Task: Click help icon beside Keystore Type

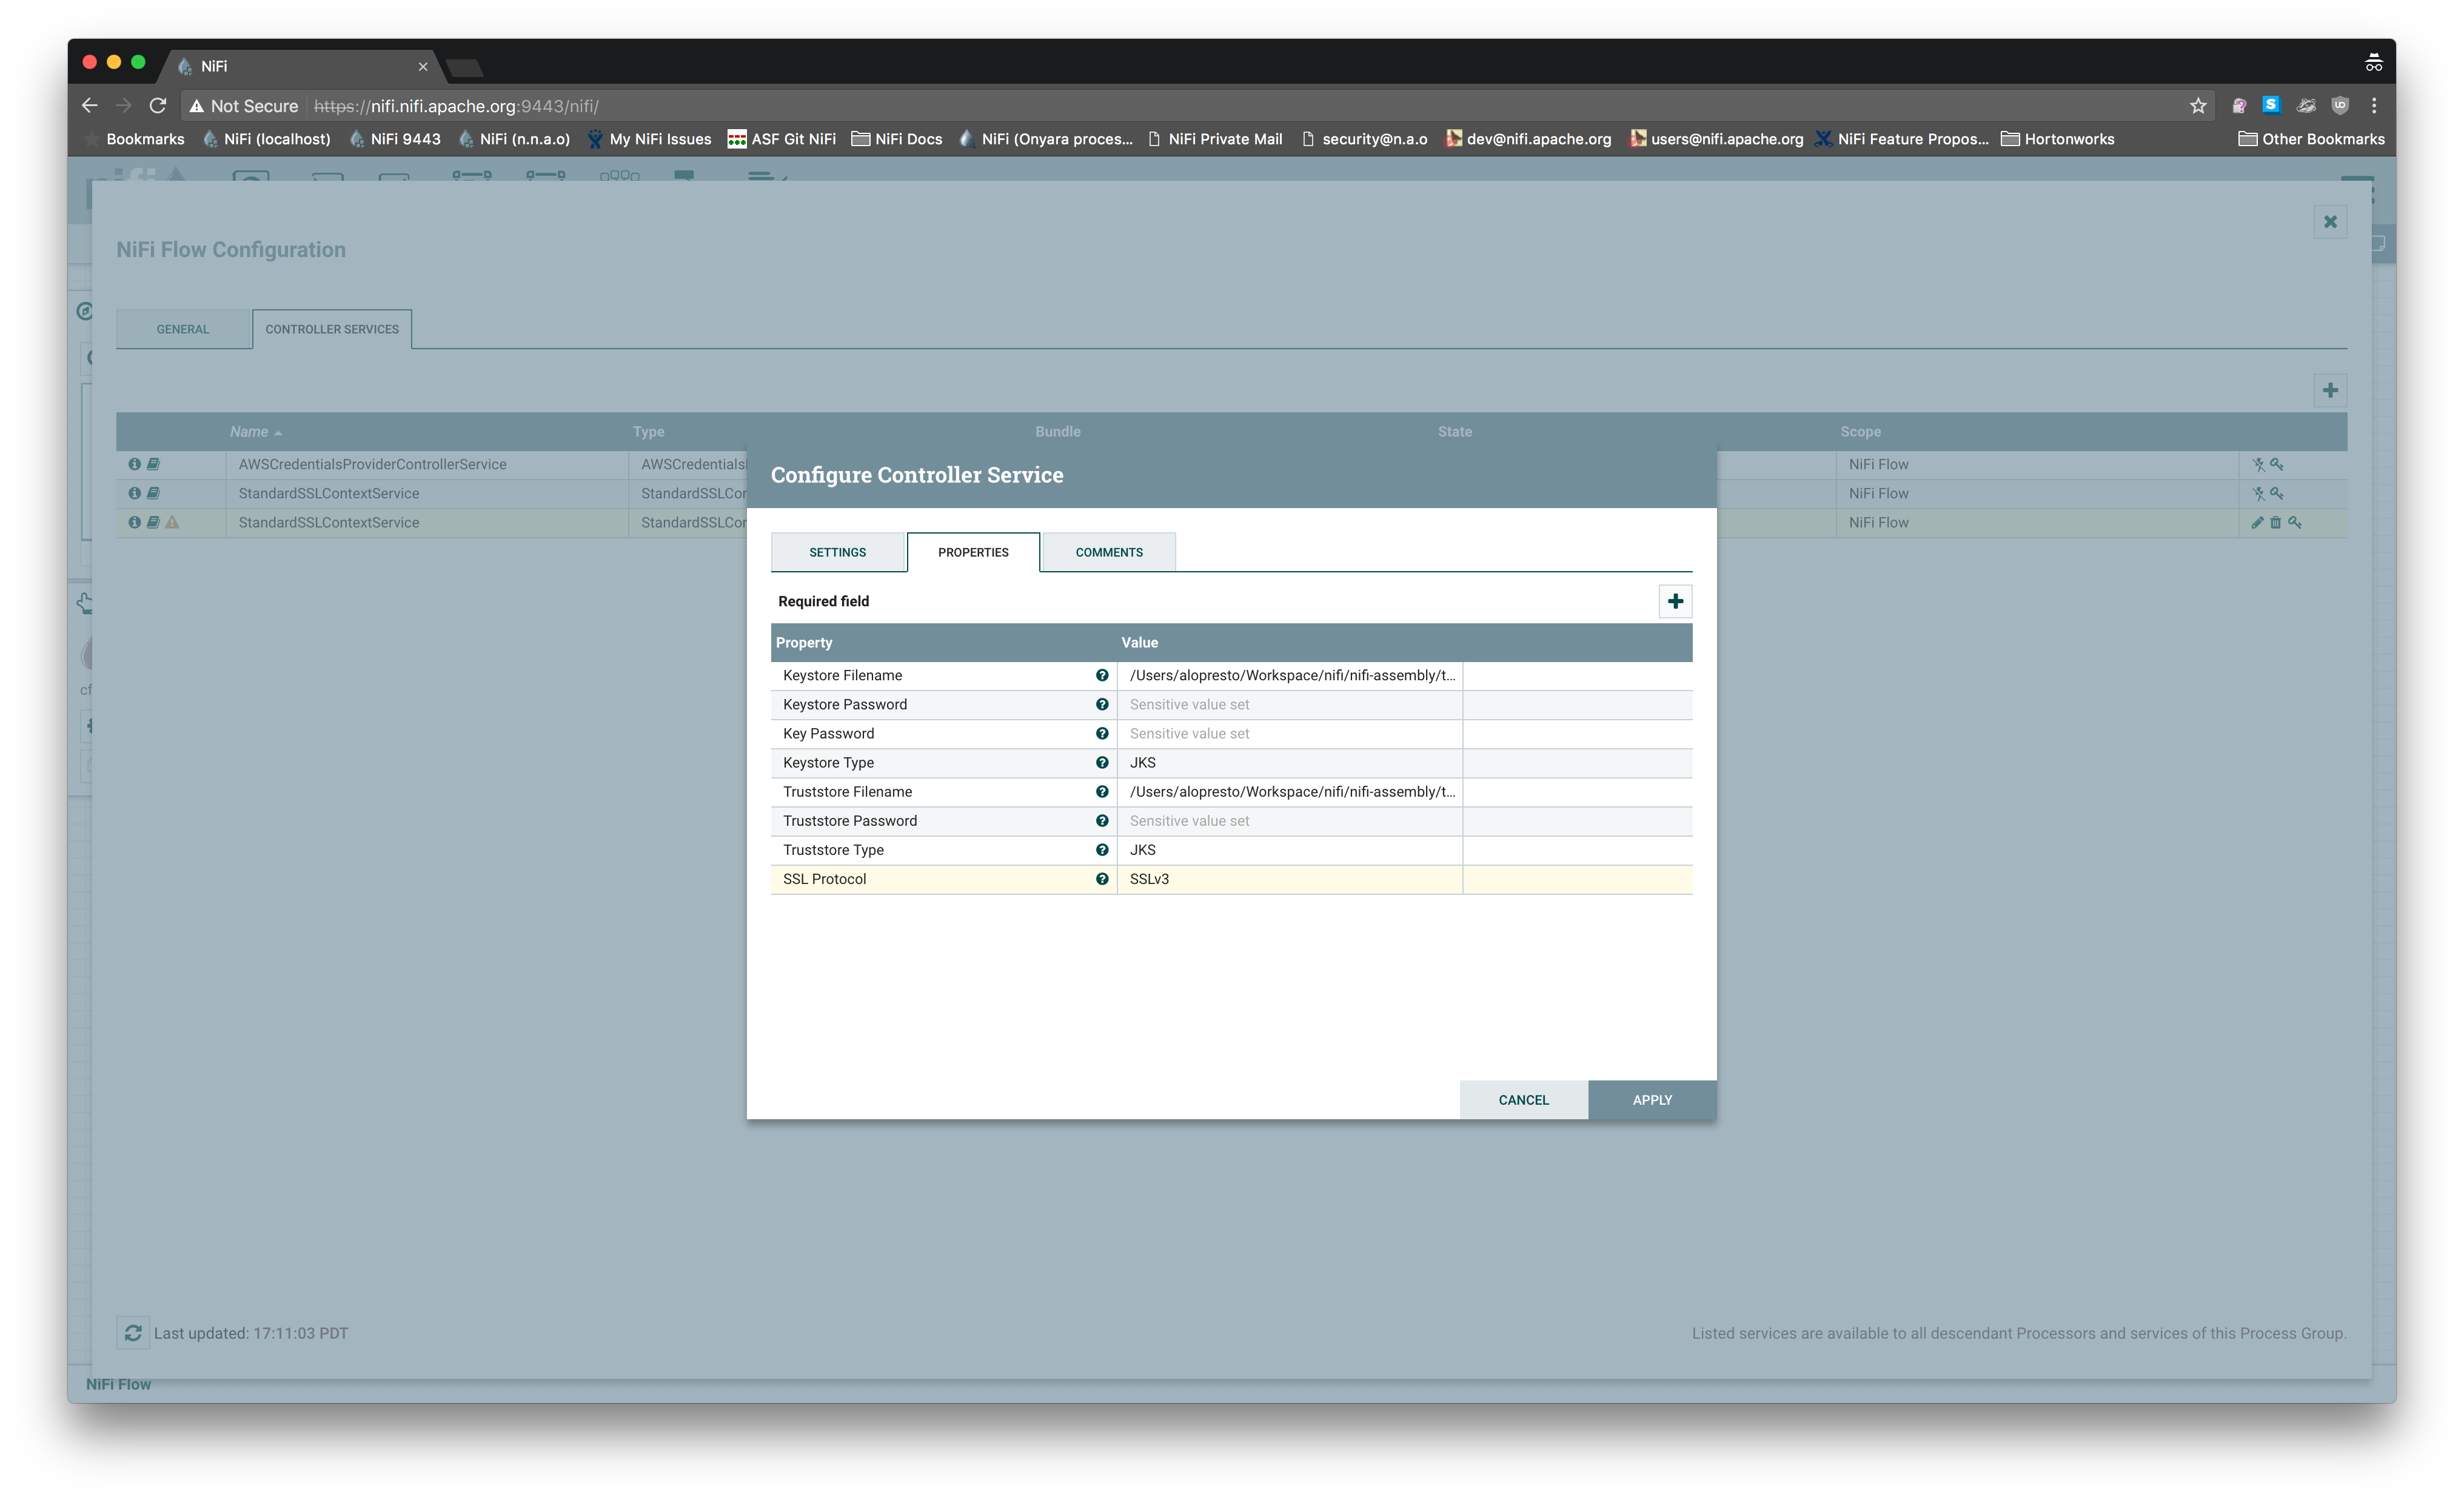Action: 1101,763
